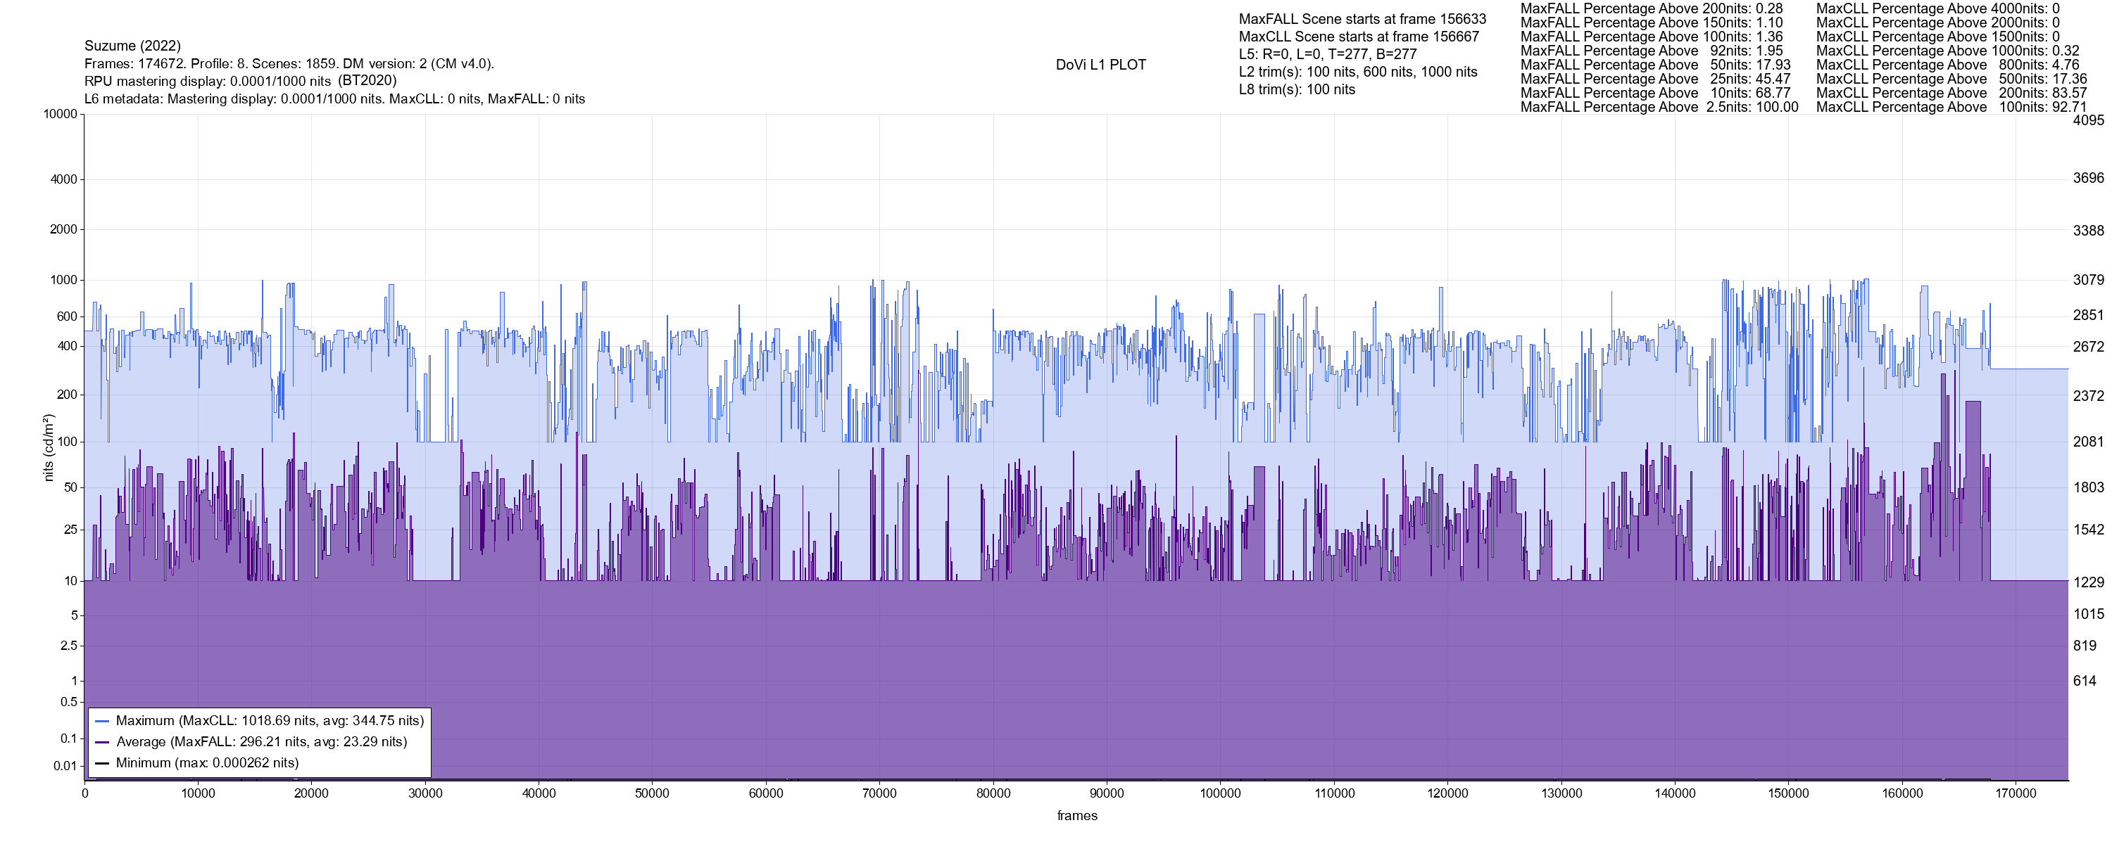Click the 100000 tick on the frames axis
Image resolution: width=2112 pixels, height=844 pixels.
coord(1220,793)
